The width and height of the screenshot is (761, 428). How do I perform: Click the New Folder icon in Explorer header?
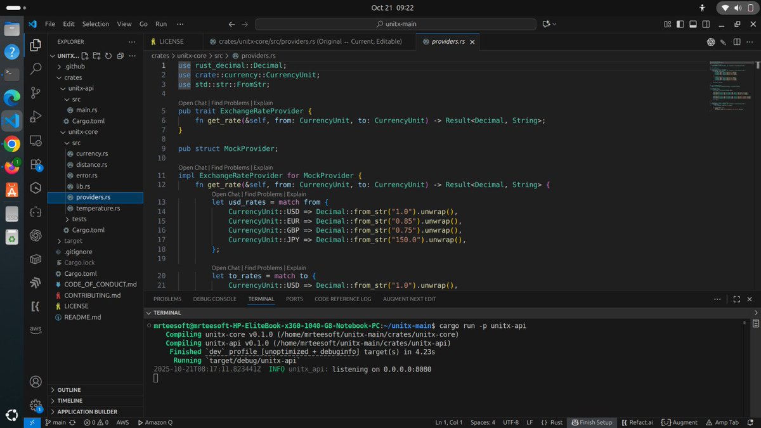pos(98,56)
